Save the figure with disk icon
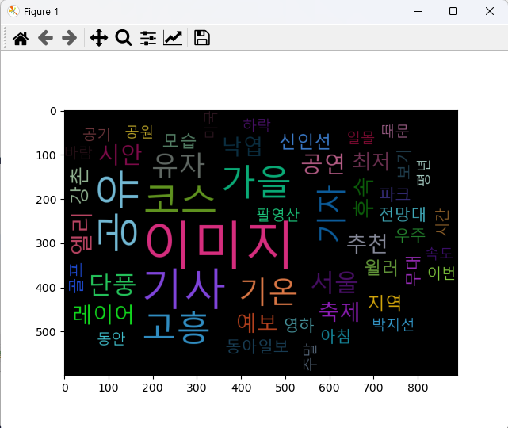The width and height of the screenshot is (508, 428). pyautogui.click(x=202, y=38)
